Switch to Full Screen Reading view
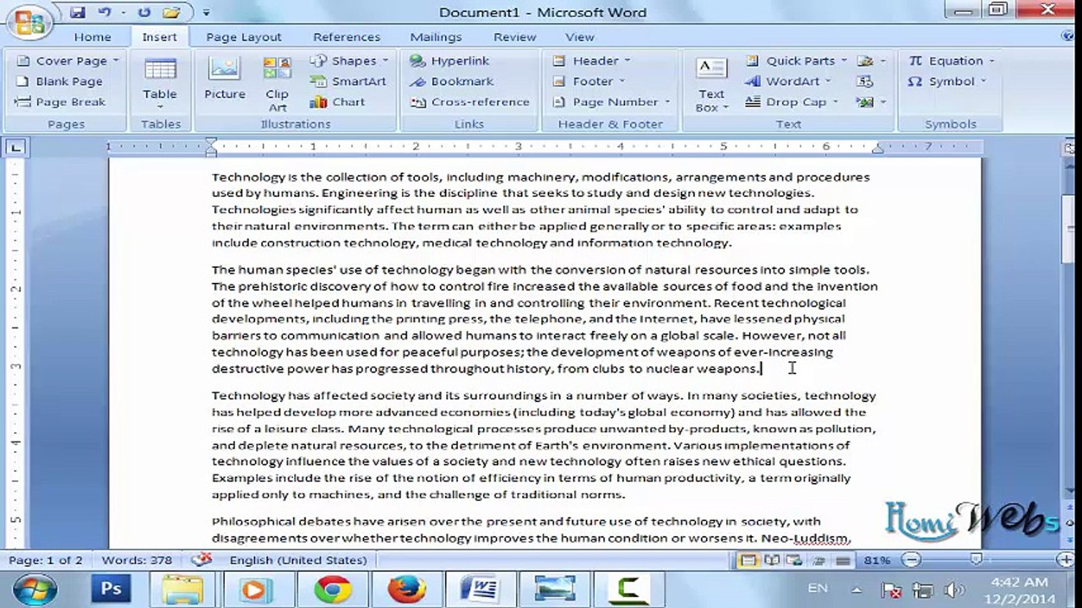This screenshot has height=608, width=1082. [770, 560]
